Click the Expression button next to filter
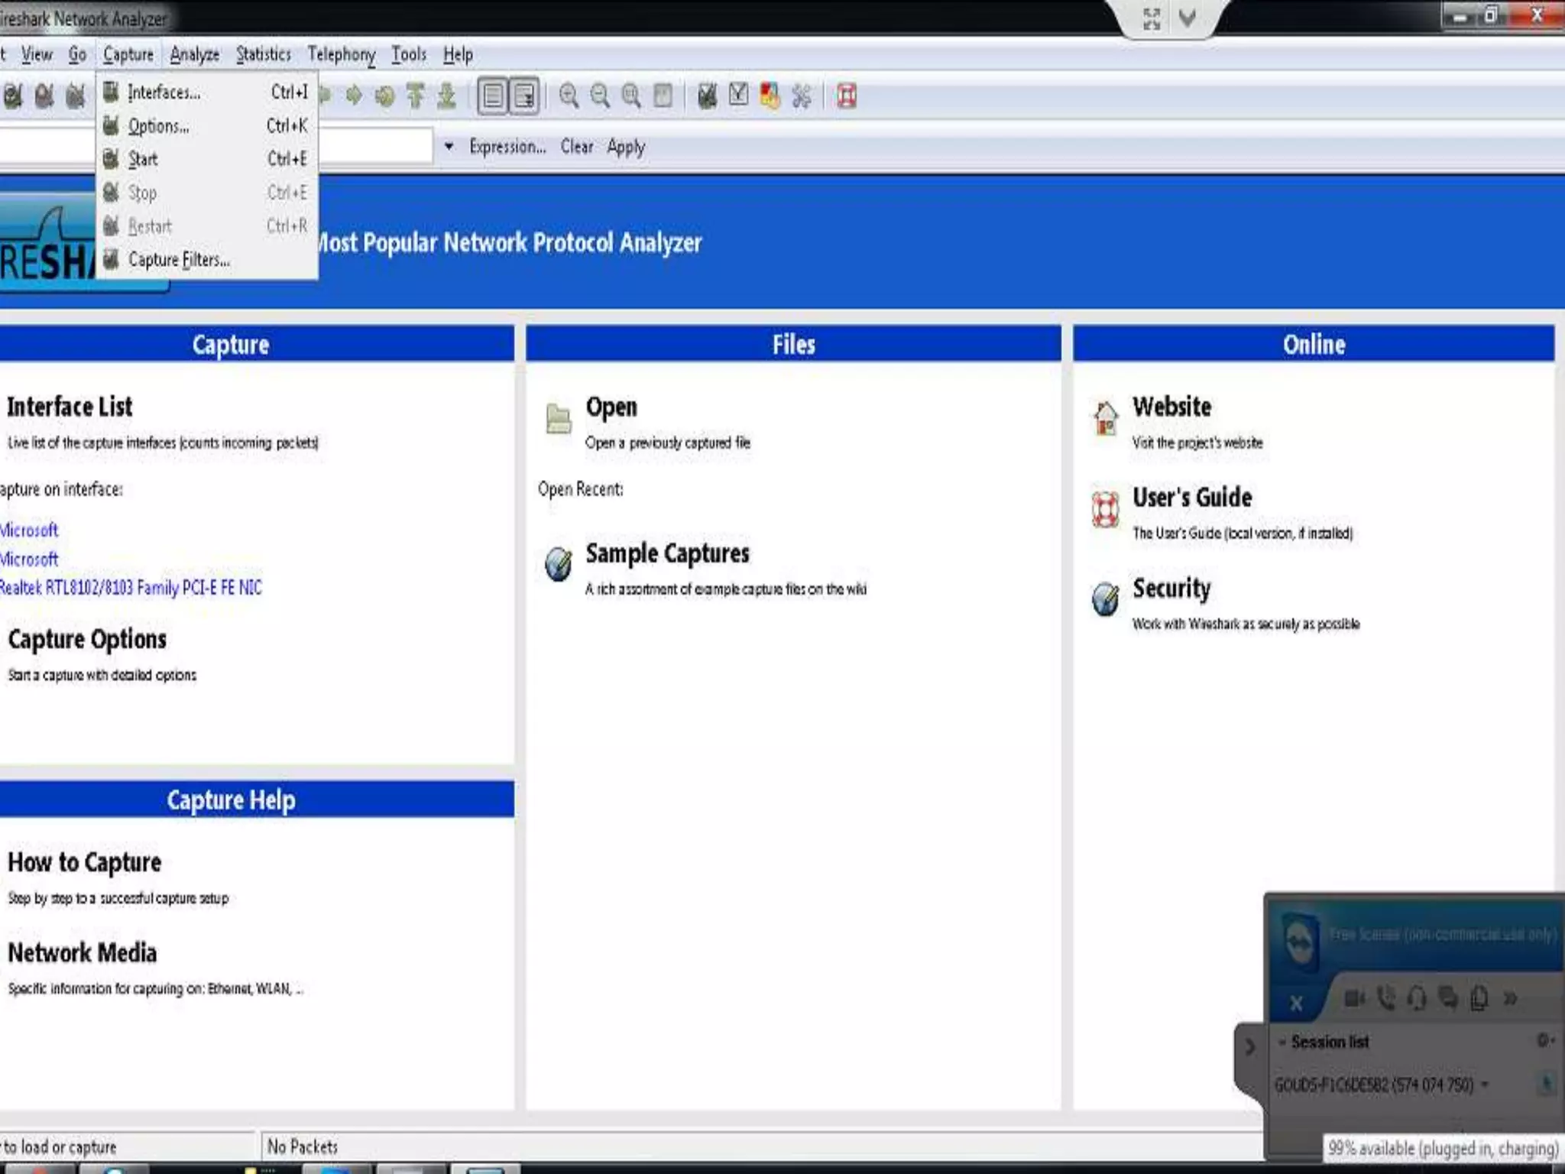 point(507,146)
